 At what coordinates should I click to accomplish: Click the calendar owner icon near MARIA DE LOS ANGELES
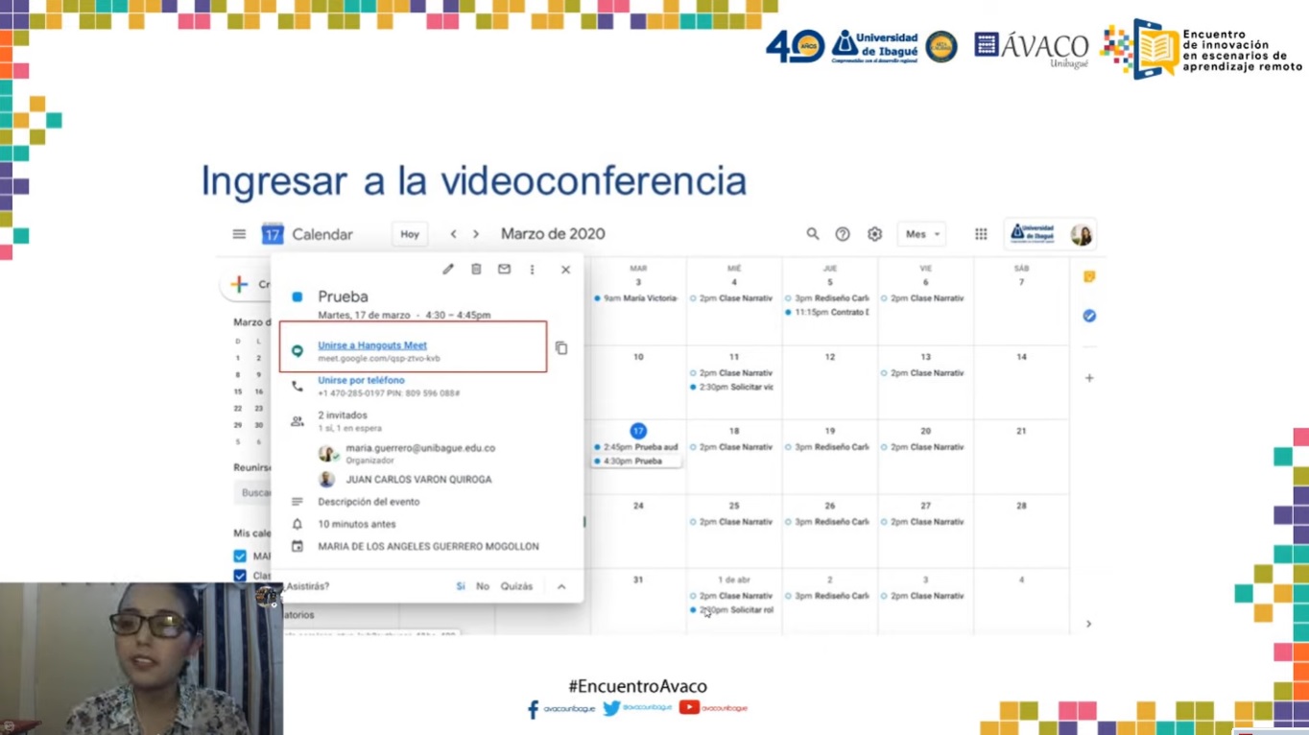tap(297, 546)
